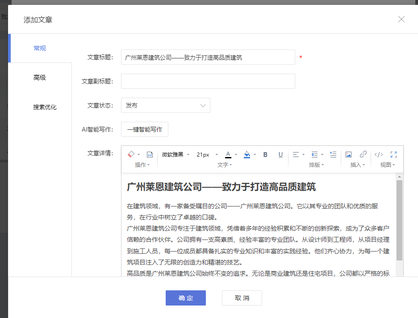The image size is (418, 318).
Task: Click the 确定 button
Action: [185, 298]
